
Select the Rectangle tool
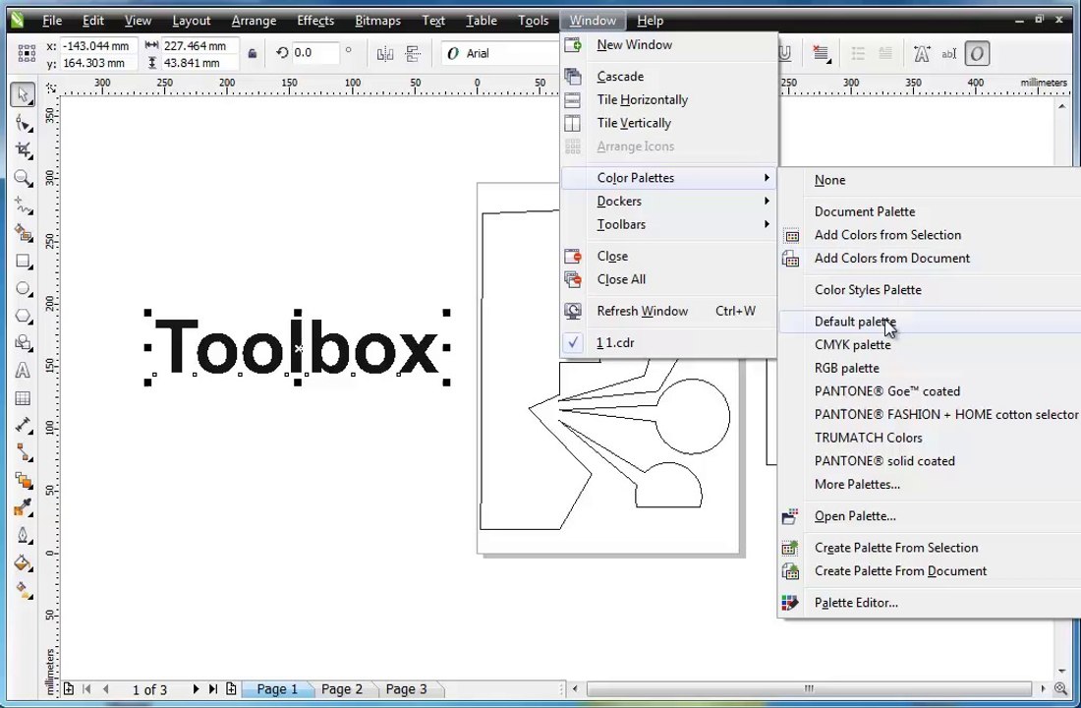point(23,261)
